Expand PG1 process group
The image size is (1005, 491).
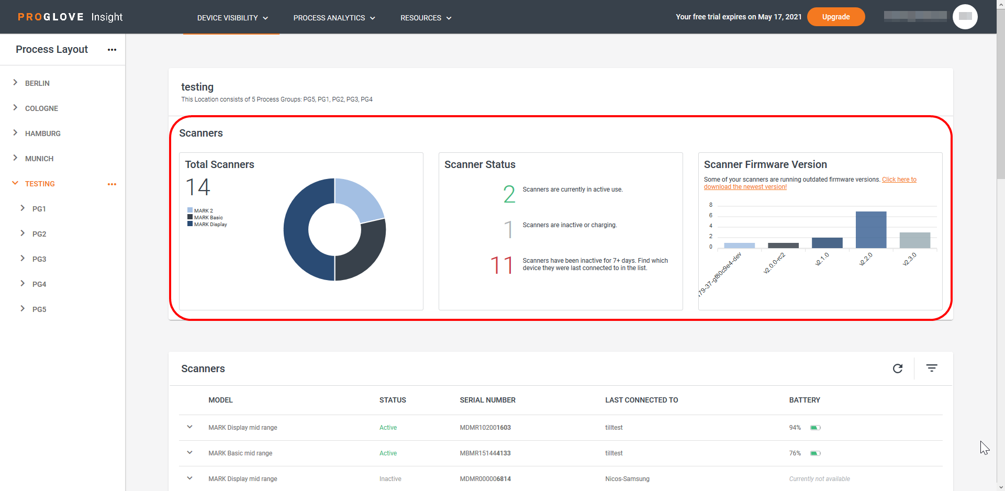pyautogui.click(x=23, y=208)
